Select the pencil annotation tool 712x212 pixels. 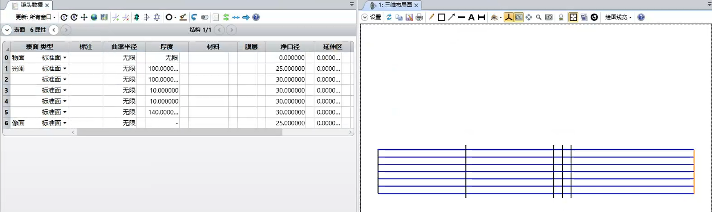point(432,17)
